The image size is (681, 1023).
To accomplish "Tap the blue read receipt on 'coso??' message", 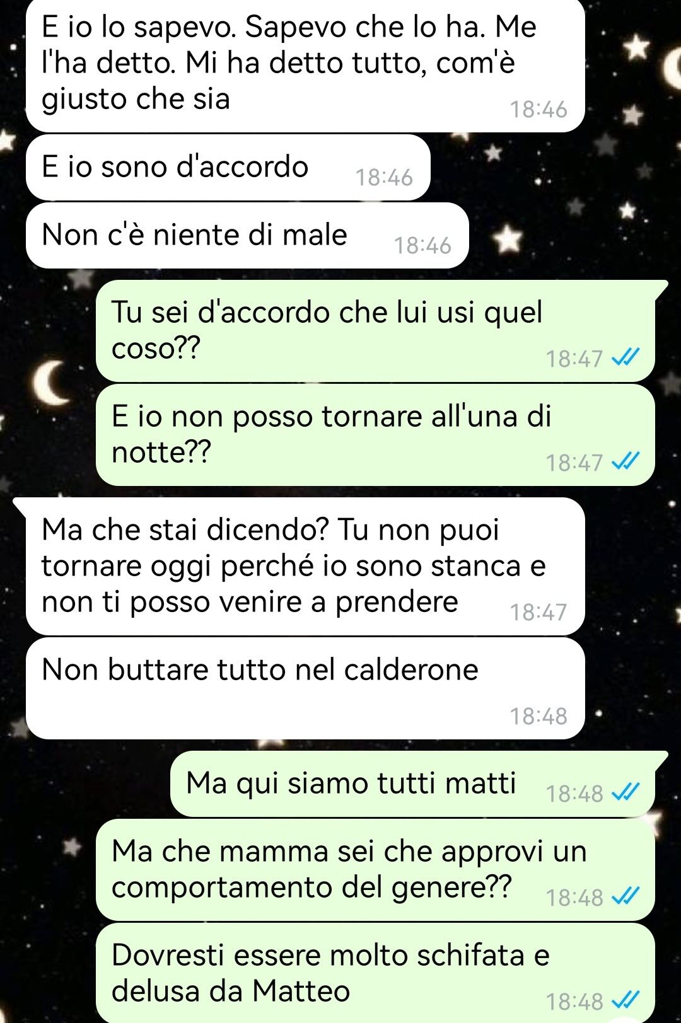I will click(x=626, y=358).
